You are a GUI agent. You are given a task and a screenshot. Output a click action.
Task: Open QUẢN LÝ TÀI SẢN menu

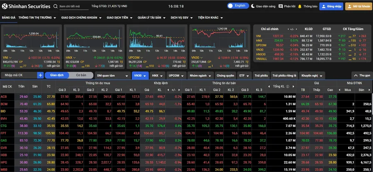[152, 17]
